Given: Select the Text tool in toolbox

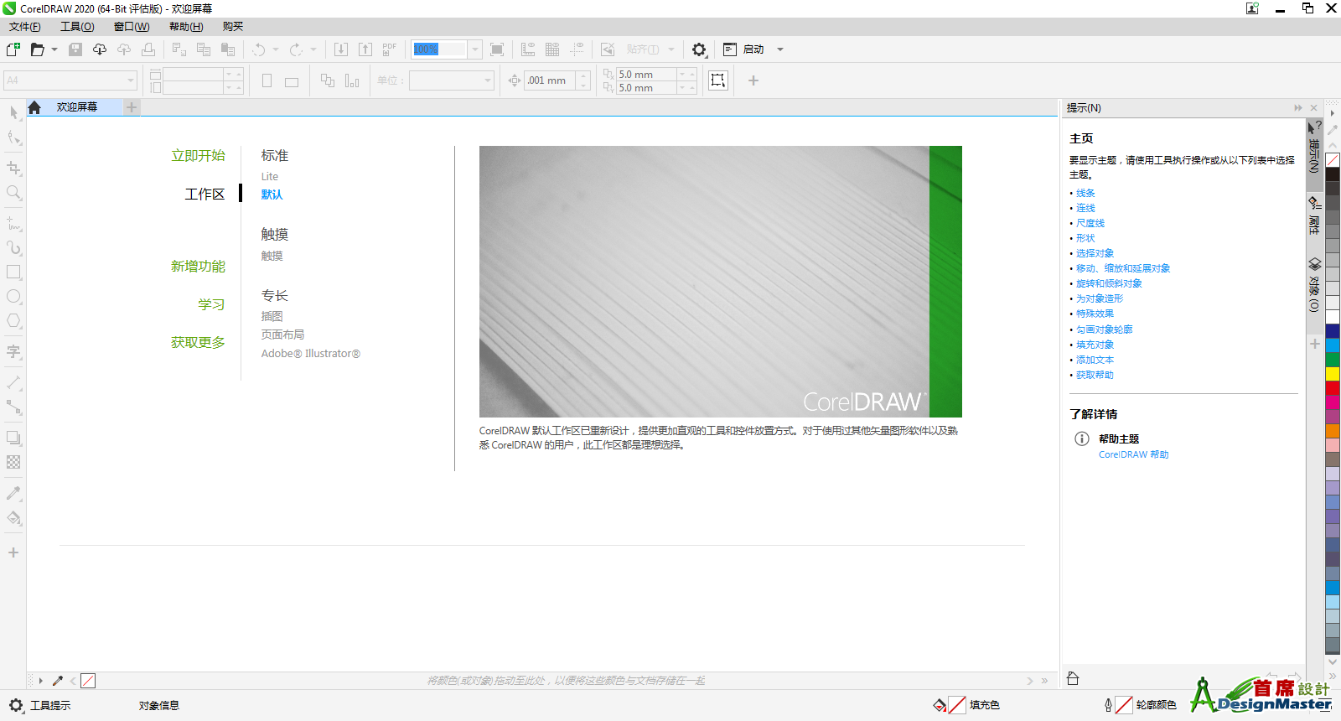Looking at the screenshot, I should tap(13, 351).
